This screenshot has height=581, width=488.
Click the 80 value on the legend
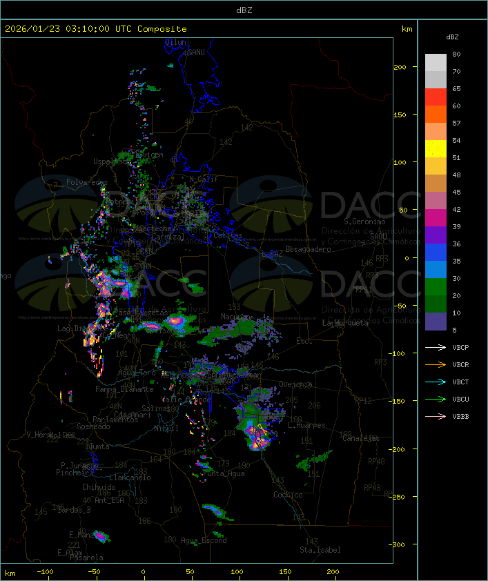click(x=456, y=54)
